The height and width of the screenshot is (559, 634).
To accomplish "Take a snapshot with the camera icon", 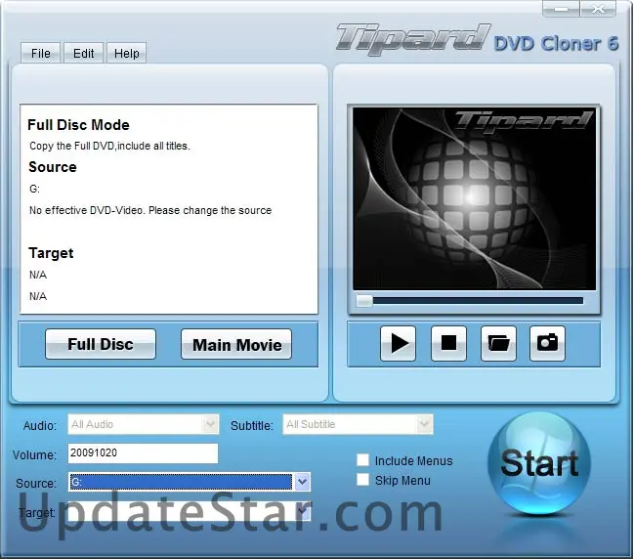I will coord(548,343).
